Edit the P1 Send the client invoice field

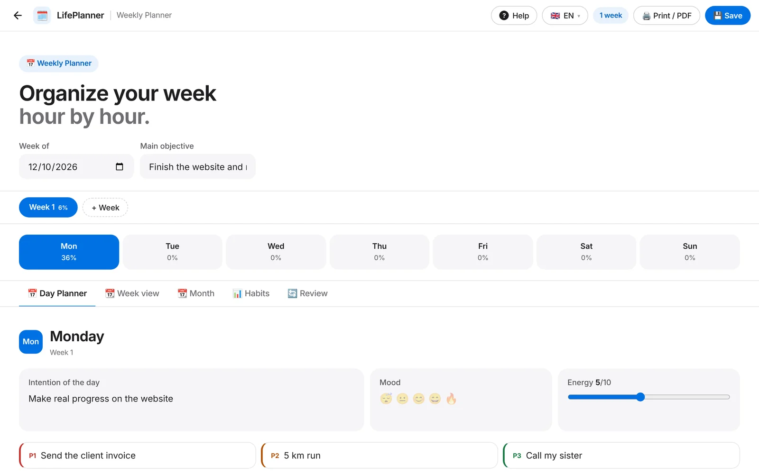point(138,456)
